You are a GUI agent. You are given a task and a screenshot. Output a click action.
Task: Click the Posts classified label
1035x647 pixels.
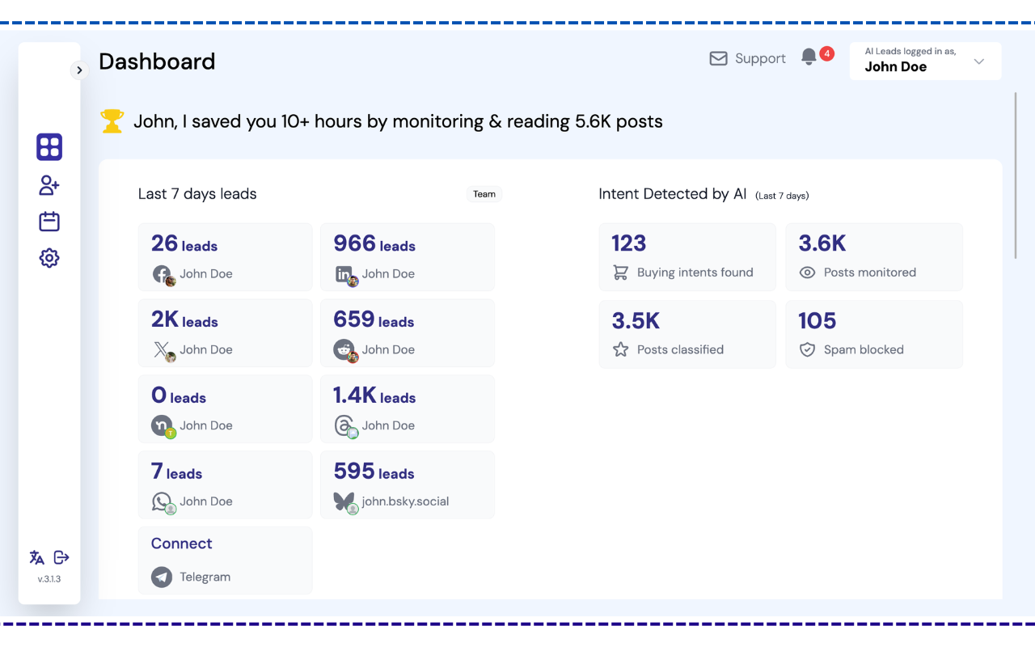pos(680,349)
